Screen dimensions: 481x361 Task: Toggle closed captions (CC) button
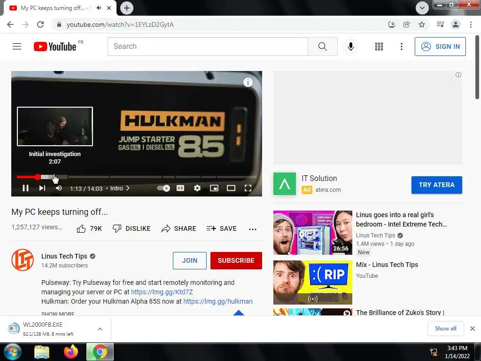(180, 188)
